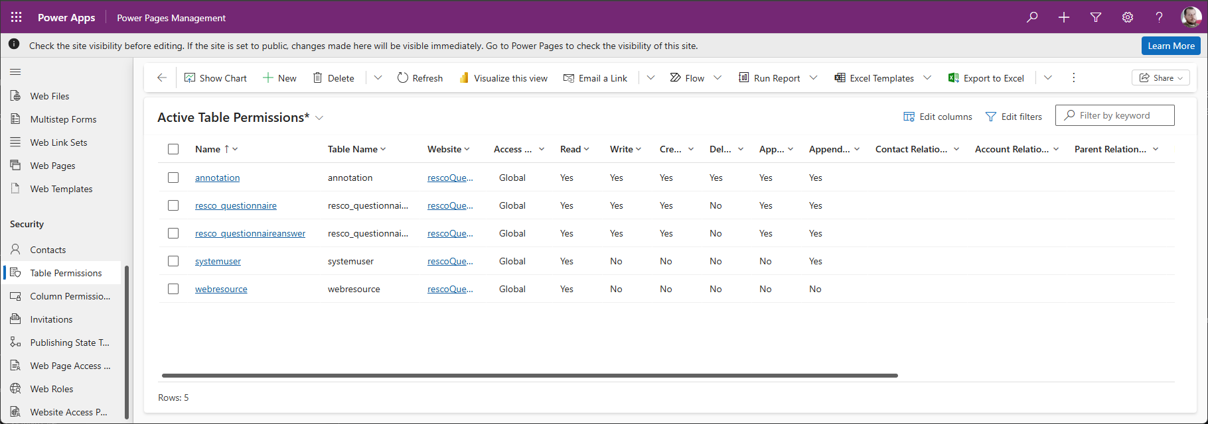
Task: Click the Excel Templates command
Action: point(874,78)
